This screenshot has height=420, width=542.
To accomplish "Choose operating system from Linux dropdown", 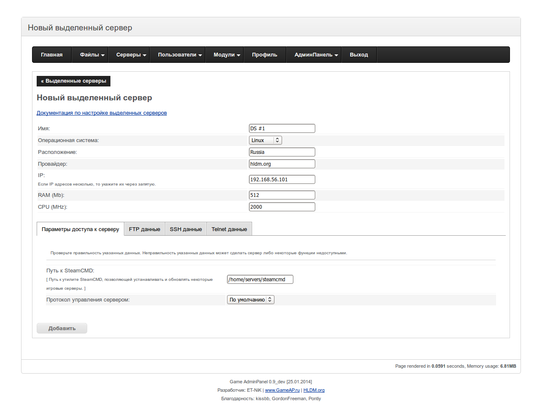I will [x=265, y=140].
